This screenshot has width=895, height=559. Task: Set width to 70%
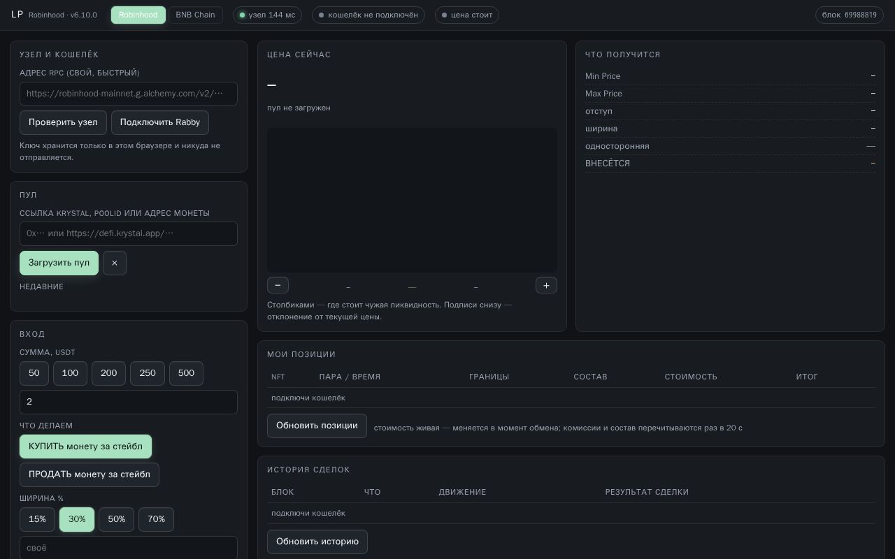(157, 519)
